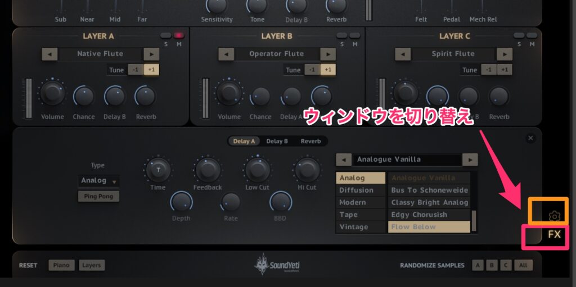The width and height of the screenshot is (576, 287).
Task: Click the FX window button
Action: [x=554, y=235]
